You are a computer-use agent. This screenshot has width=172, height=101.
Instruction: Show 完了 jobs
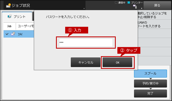150,93
